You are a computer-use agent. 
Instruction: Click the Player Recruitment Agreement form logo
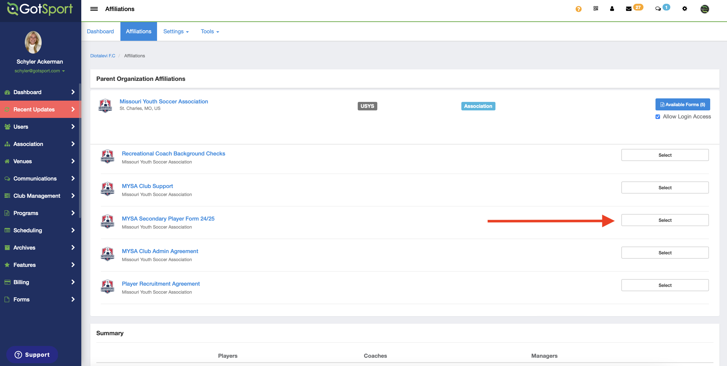tap(108, 287)
